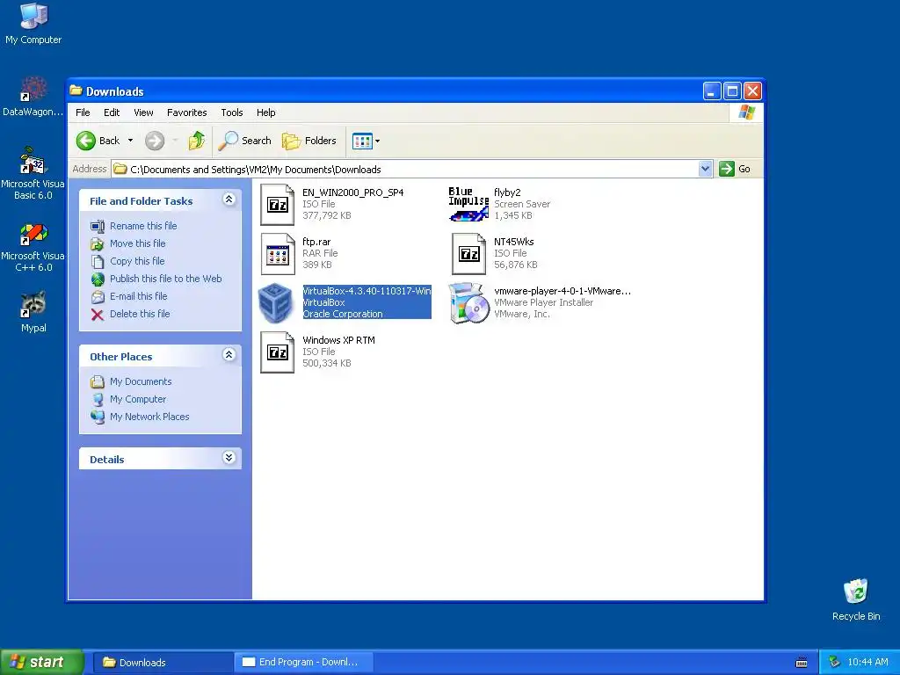Click the on-screen keyboard tray icon
This screenshot has width=900, height=675.
tap(802, 663)
